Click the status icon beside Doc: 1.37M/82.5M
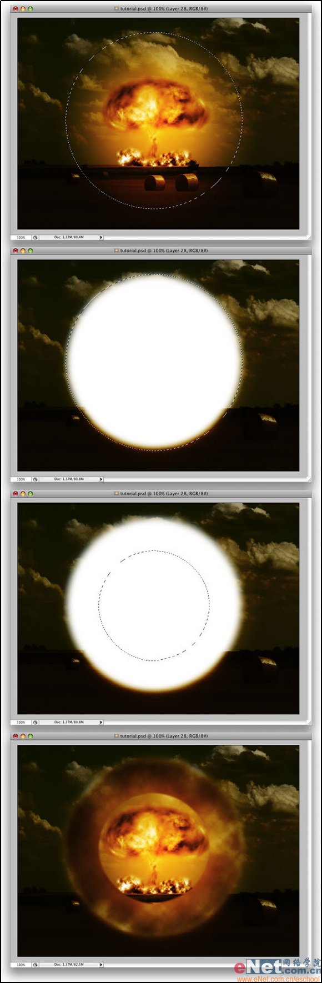The image size is (322, 983). pos(35,965)
